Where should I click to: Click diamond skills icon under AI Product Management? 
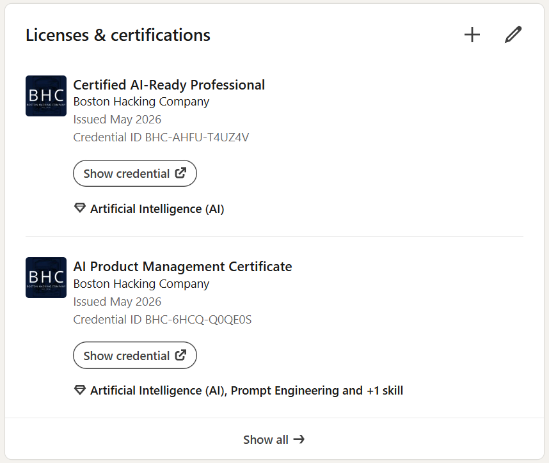coord(80,389)
